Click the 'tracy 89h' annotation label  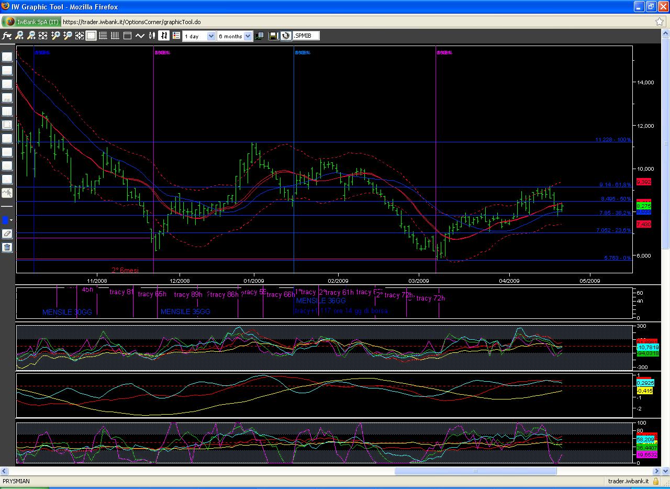[188, 295]
